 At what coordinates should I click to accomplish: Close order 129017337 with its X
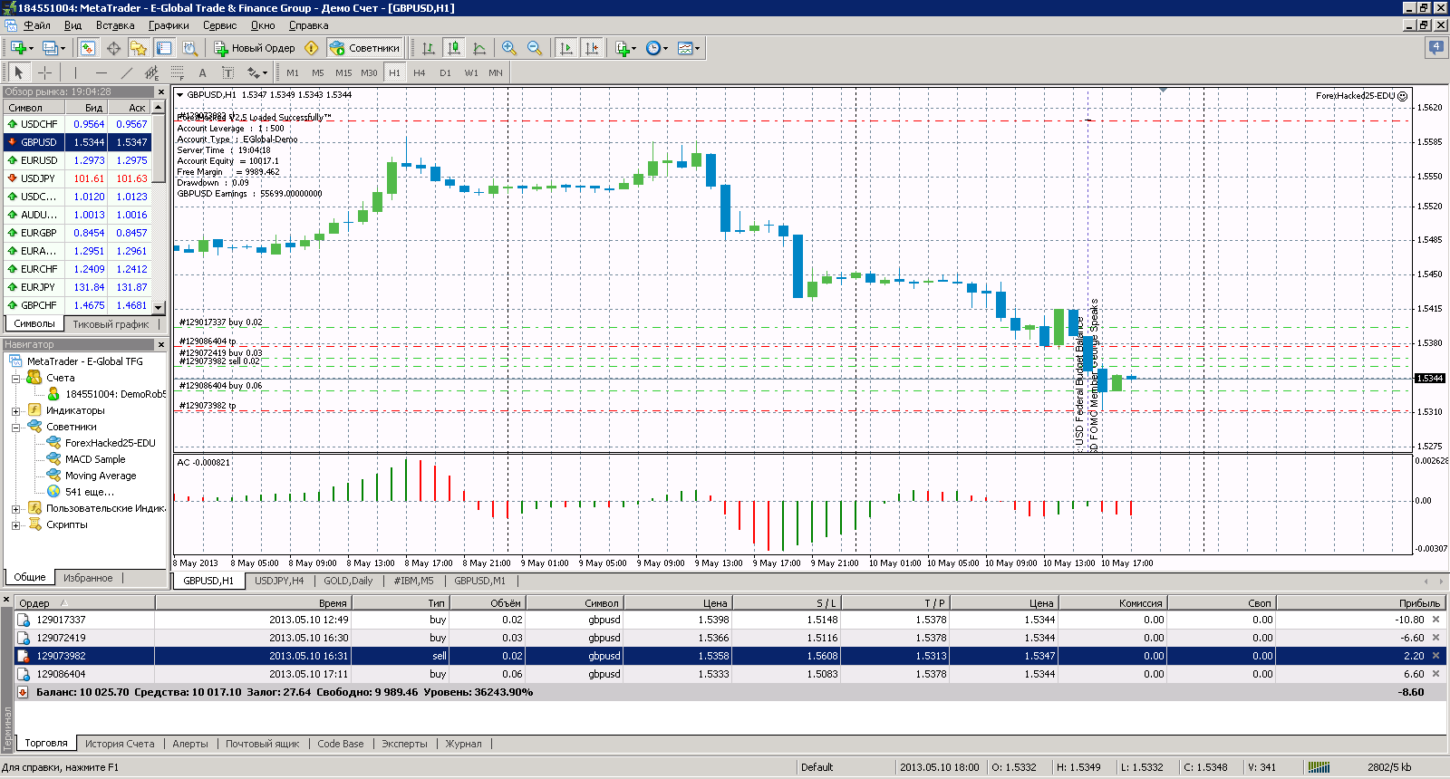click(x=1435, y=620)
